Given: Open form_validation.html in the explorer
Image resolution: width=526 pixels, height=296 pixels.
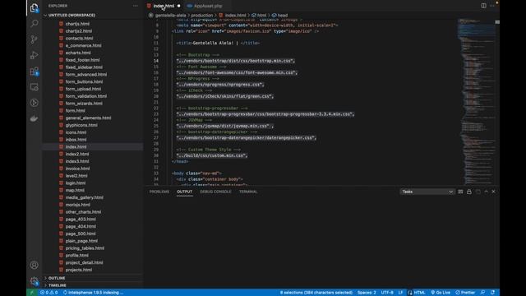Looking at the screenshot, I should coord(85,96).
